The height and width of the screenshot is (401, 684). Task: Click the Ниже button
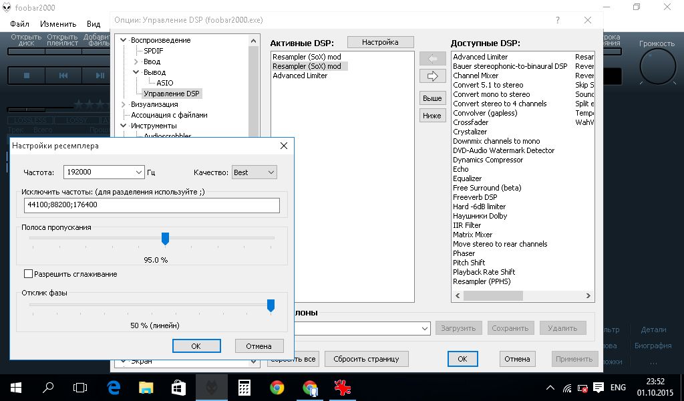click(x=432, y=116)
